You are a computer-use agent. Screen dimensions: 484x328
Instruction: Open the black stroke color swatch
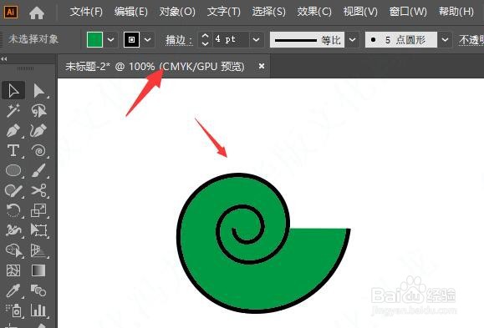click(x=131, y=39)
